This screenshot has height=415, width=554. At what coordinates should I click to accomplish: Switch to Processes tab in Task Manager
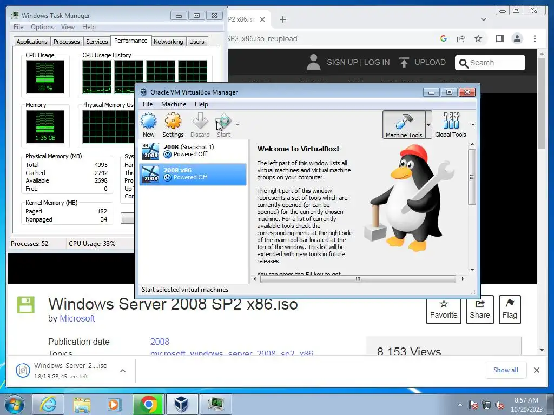click(x=67, y=42)
